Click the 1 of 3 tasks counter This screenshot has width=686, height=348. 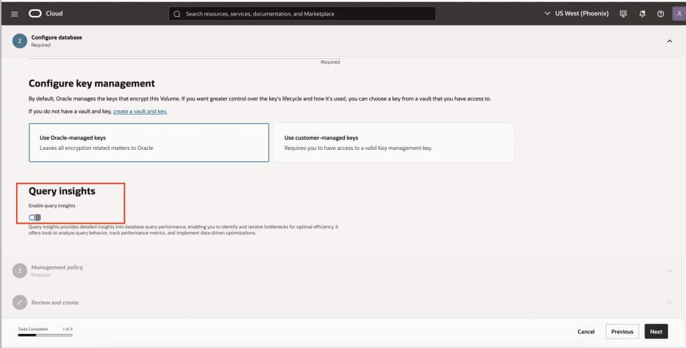pyautogui.click(x=68, y=329)
